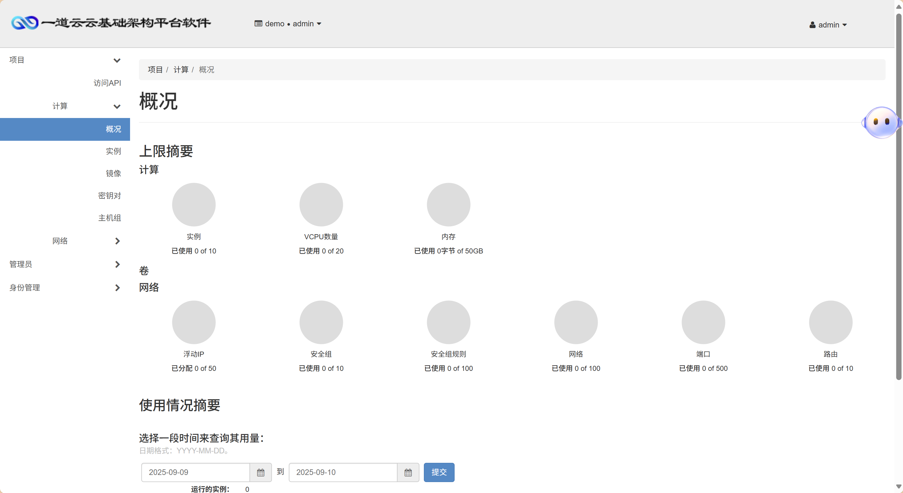Select 镜像 in the sidebar
903x493 pixels.
pyautogui.click(x=113, y=173)
